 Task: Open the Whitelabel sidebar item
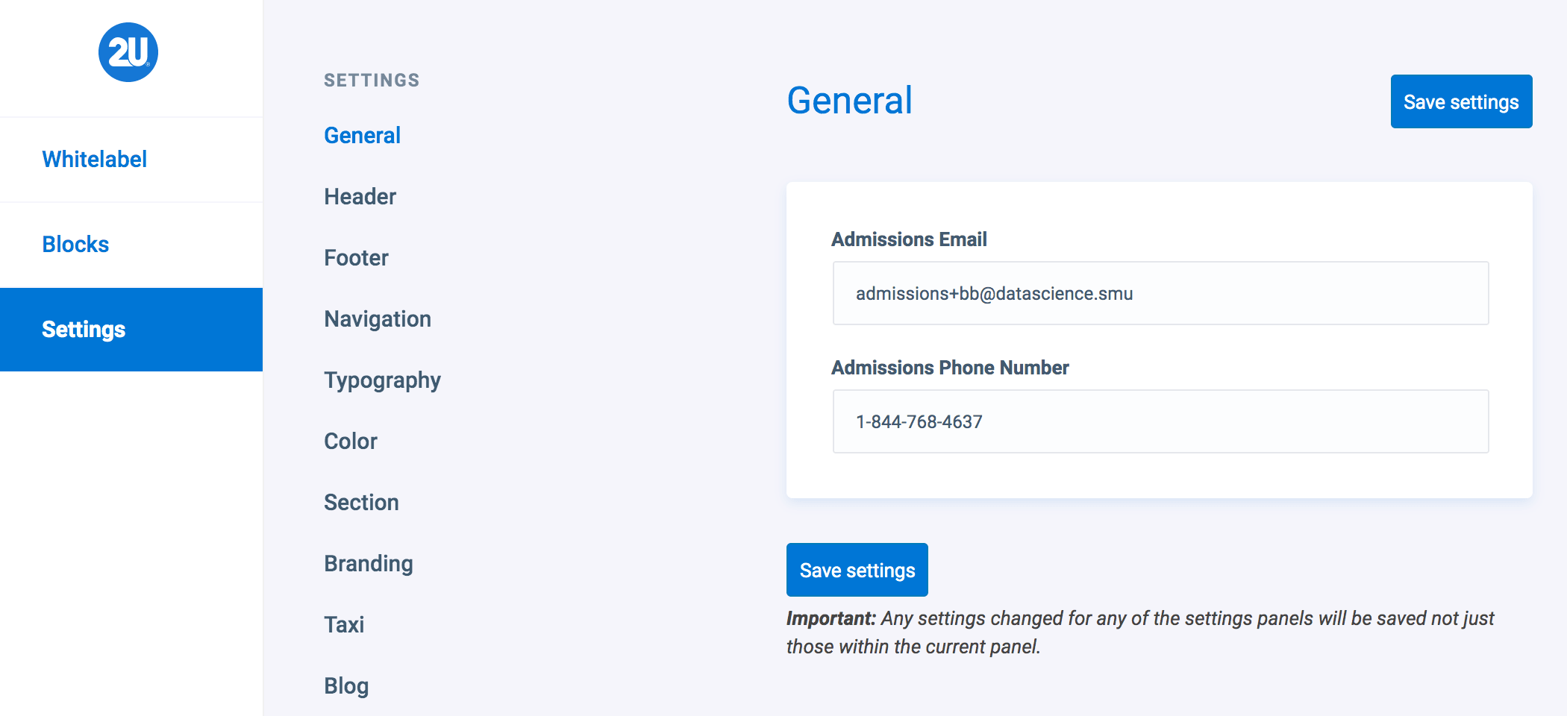coord(94,160)
